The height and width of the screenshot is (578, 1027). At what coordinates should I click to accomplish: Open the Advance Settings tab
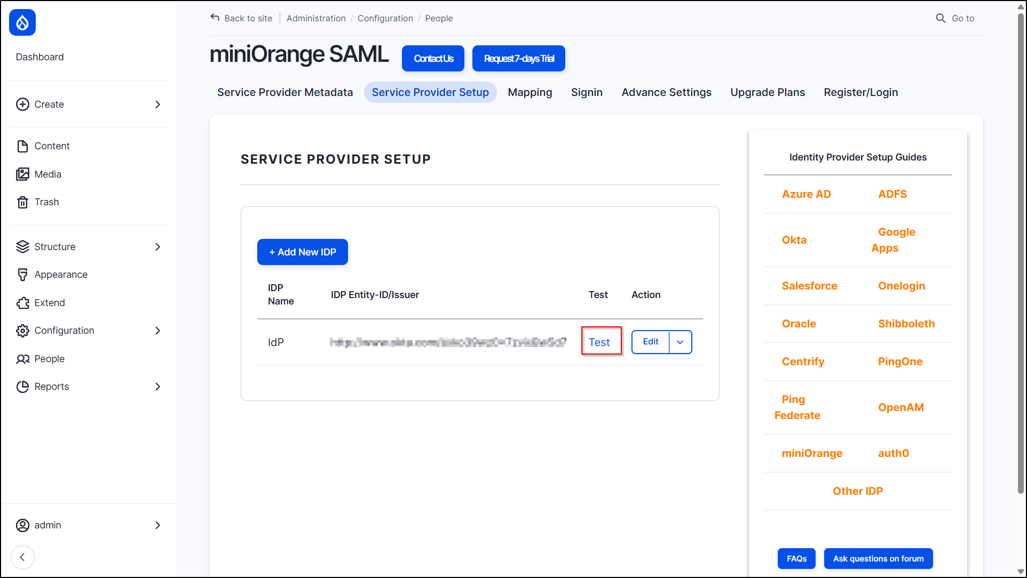pos(666,92)
